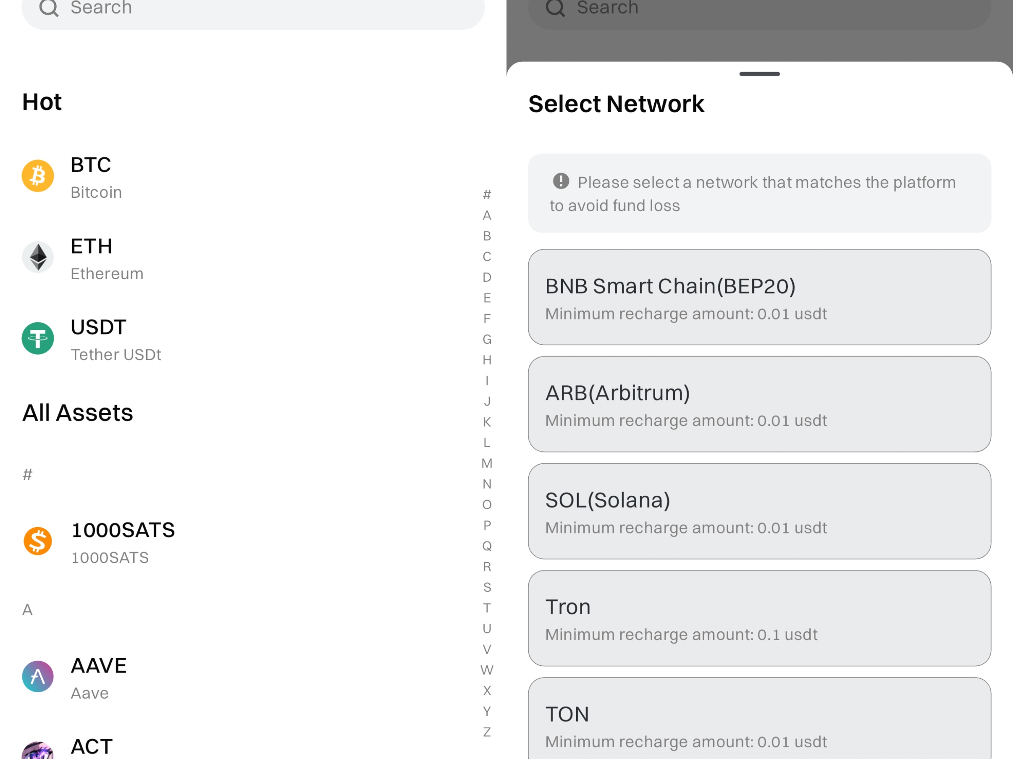Screen dimensions: 1013x759
Task: Click the magnifier icon in the asset search bar
Action: 50,8
